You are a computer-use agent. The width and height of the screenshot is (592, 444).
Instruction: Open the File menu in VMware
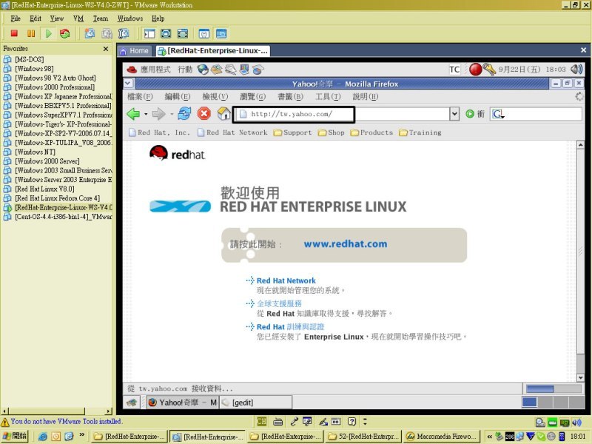tap(16, 18)
